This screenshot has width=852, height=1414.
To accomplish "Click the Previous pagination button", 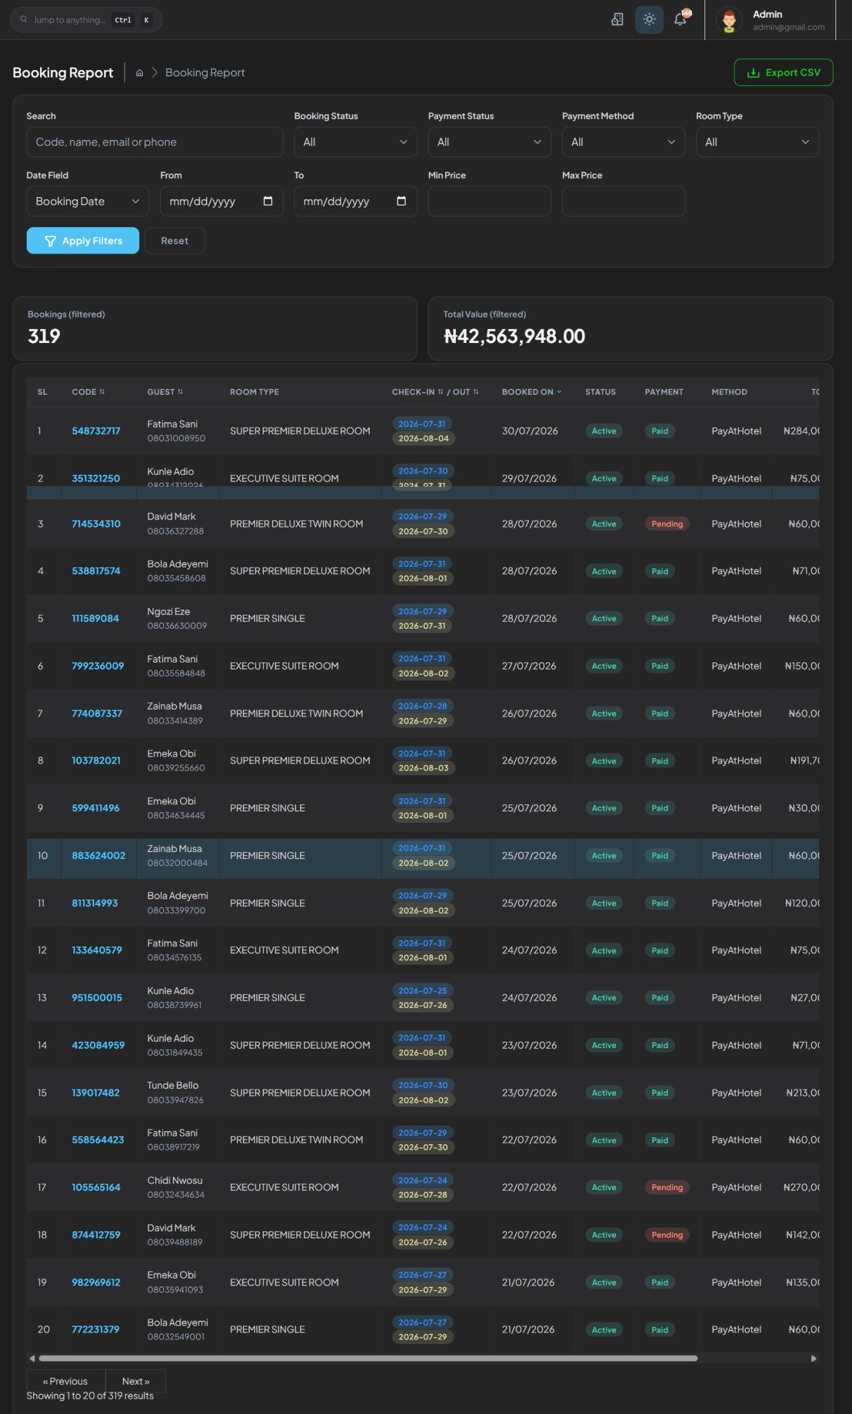I will click(x=65, y=1381).
